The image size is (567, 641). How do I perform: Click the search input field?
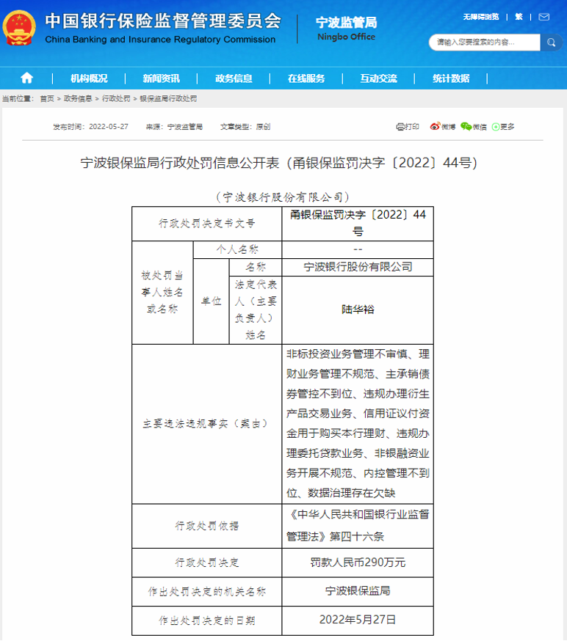485,43
